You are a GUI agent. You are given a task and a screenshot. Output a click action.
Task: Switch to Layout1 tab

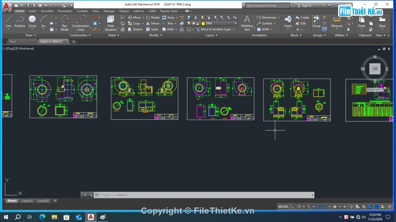[27, 200]
